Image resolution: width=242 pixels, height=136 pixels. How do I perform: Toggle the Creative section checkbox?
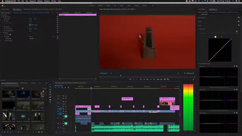click(239, 22)
